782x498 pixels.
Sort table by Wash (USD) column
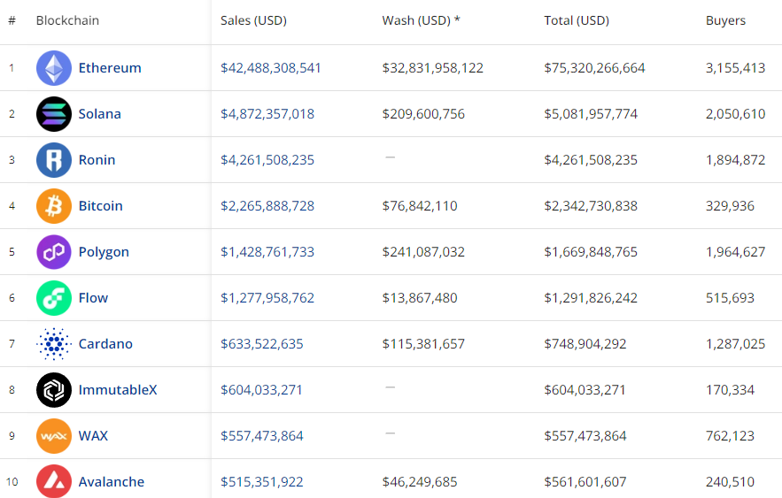tap(421, 20)
